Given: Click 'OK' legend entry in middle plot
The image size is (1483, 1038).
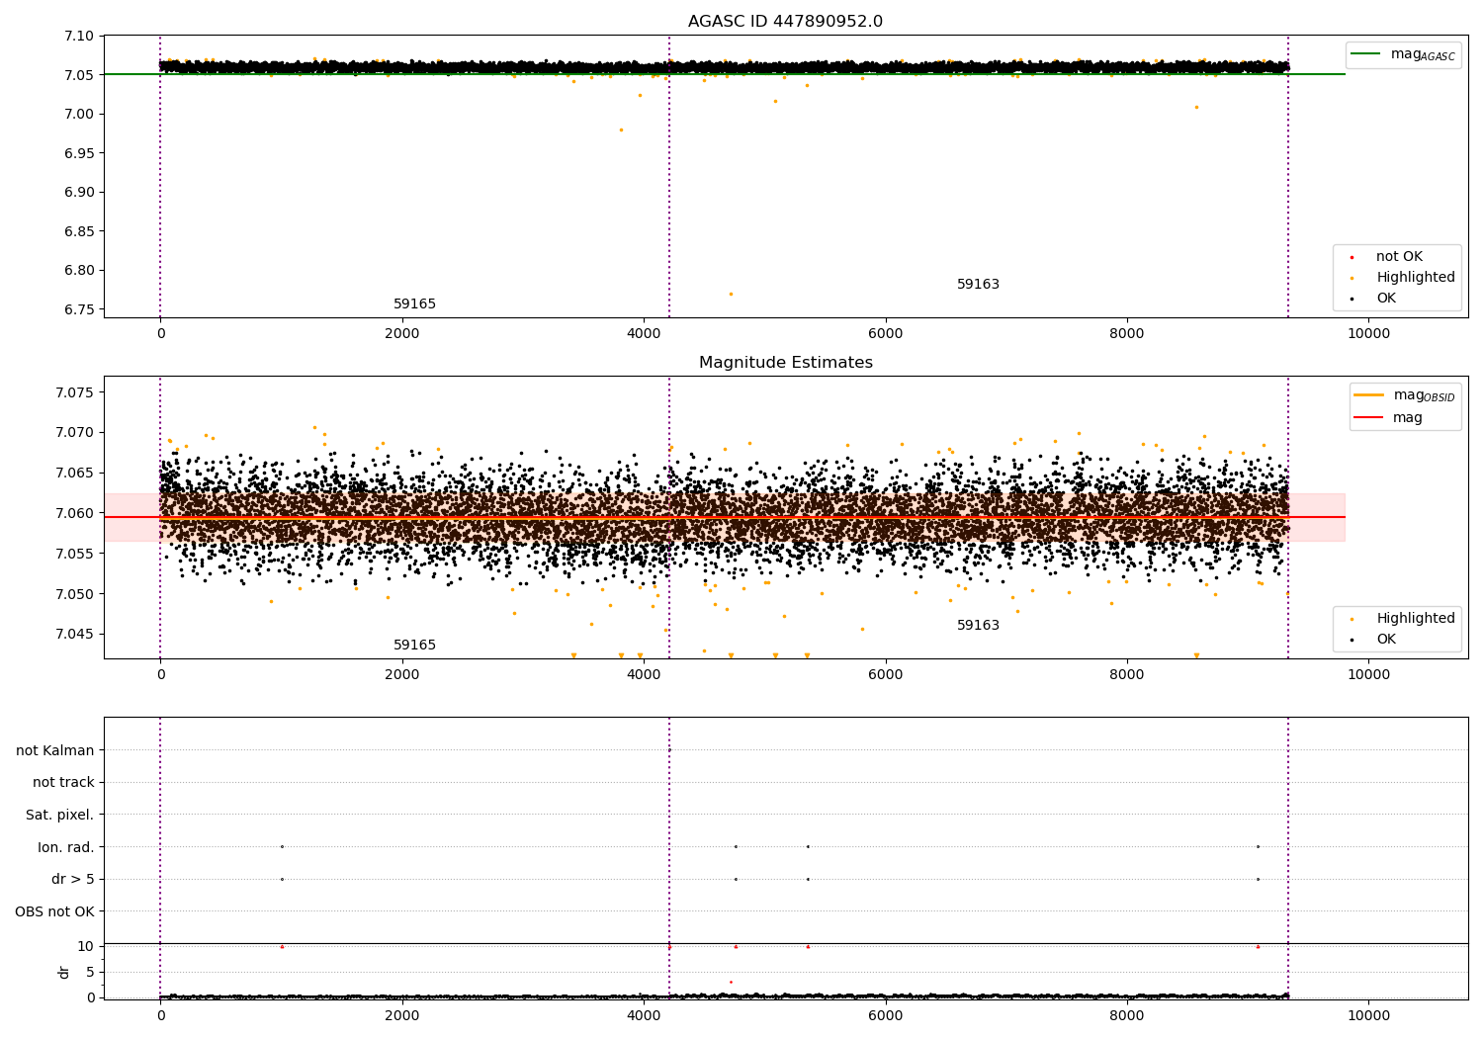Looking at the screenshot, I should [x=1374, y=640].
